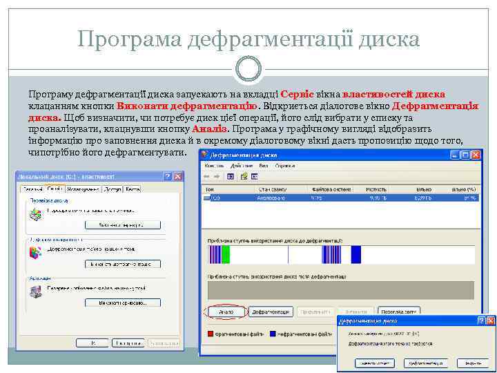Select the Сервіс tab in properties window
Screen dimensions: 497x373
coord(55,189)
